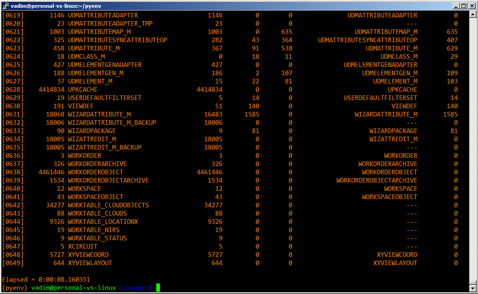Click row index [0649] at list bottom
The image size is (478, 294).
pos(13,263)
